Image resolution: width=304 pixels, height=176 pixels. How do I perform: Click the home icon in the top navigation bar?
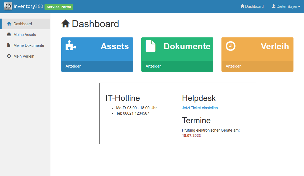[242, 6]
